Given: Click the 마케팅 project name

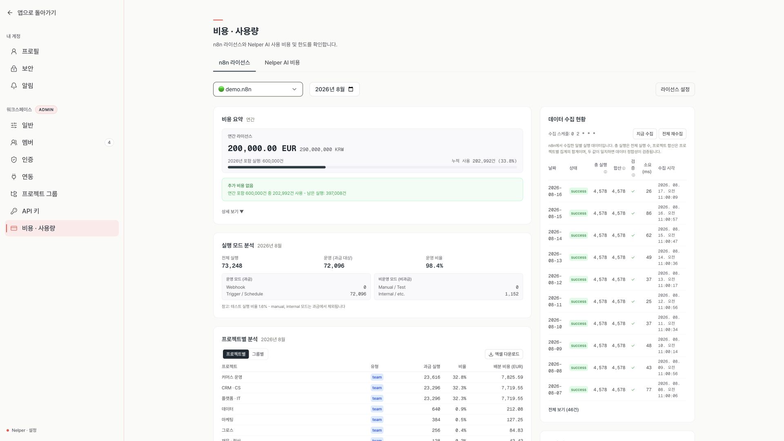Looking at the screenshot, I should [x=227, y=420].
